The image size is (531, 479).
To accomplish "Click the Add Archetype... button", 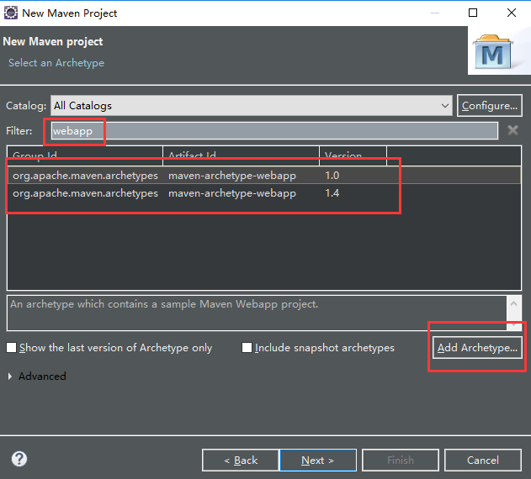I will coord(477,347).
